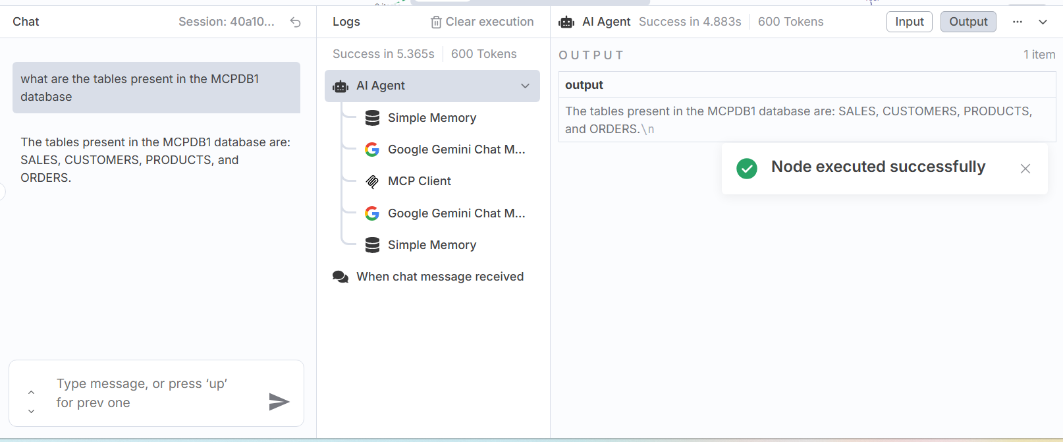
Task: Open the three-dots more options menu
Action: coord(1018,22)
